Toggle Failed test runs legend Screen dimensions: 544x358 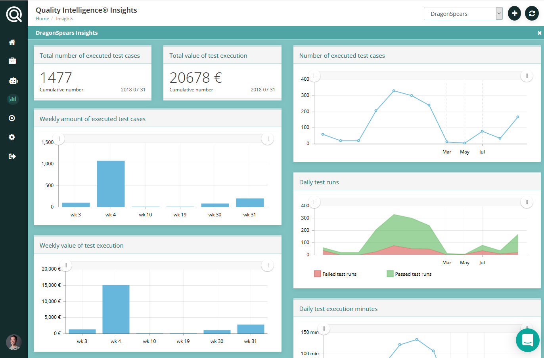(335, 274)
